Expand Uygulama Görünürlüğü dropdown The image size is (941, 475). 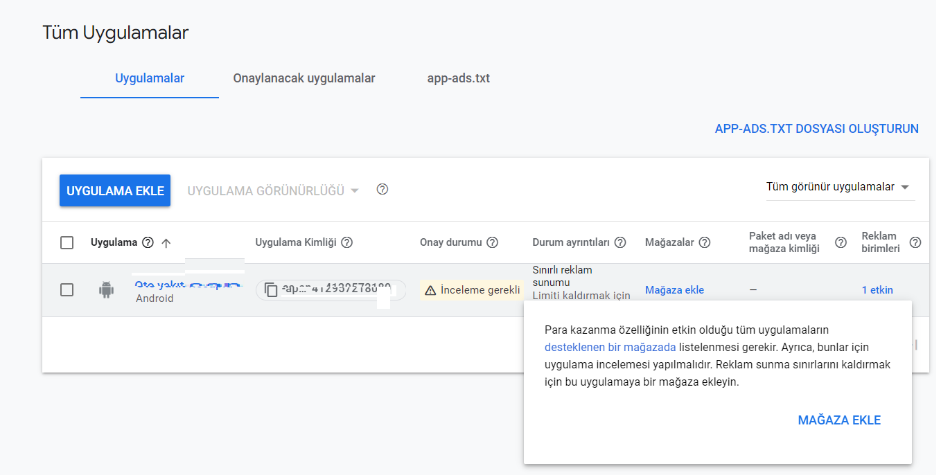coord(273,190)
